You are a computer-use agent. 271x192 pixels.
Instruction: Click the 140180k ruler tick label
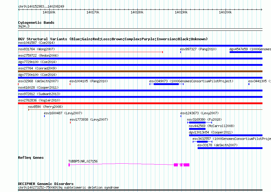[137, 12]
